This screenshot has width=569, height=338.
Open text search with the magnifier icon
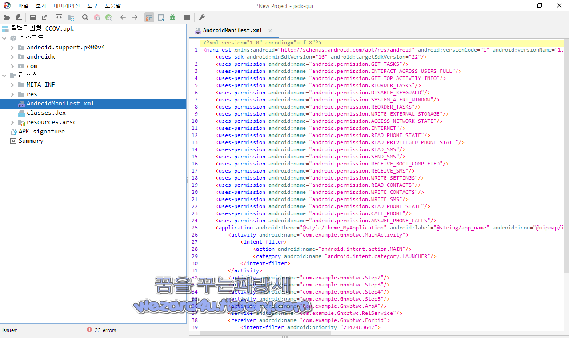pos(85,17)
